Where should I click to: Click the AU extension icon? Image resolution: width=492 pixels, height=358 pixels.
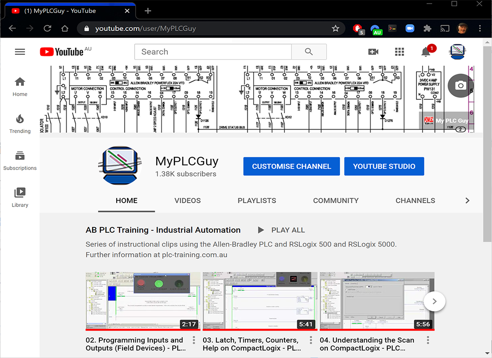[x=376, y=30]
